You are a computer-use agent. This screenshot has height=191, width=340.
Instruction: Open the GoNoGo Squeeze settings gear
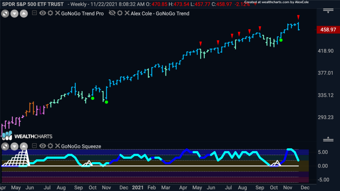tap(50, 146)
